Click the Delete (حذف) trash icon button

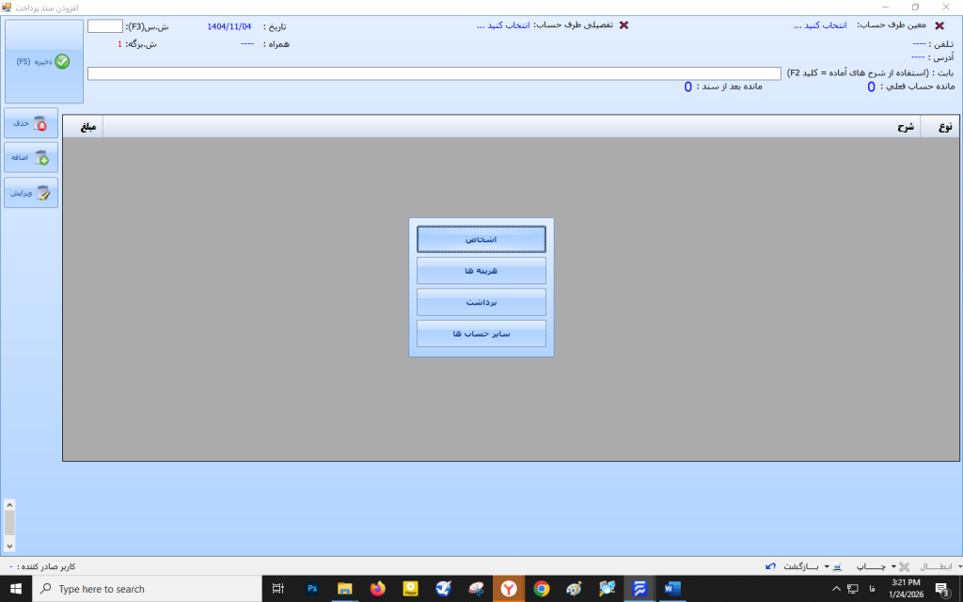pos(31,123)
